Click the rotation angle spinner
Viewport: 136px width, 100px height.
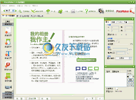124,53
